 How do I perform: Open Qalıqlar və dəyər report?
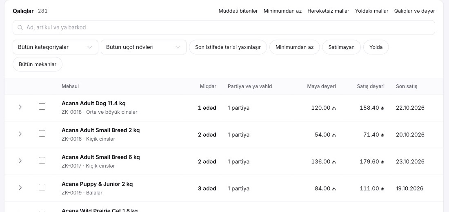tap(414, 11)
